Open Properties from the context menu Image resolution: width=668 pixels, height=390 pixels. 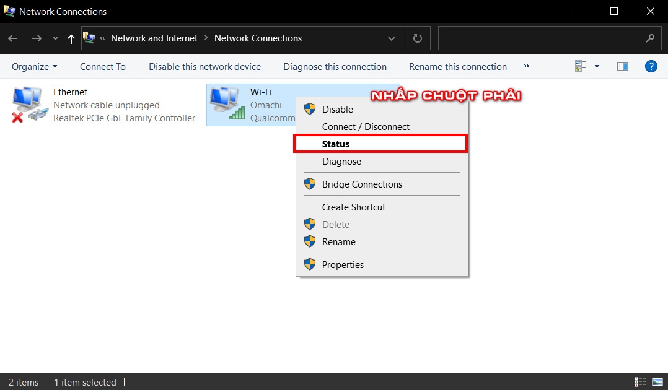(x=382, y=265)
